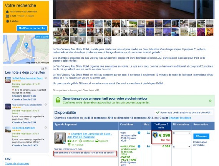The width and height of the screenshot is (219, 166).
Task: Dismiss the Garantissez-vous banner with its close icon
Action: [210, 101]
